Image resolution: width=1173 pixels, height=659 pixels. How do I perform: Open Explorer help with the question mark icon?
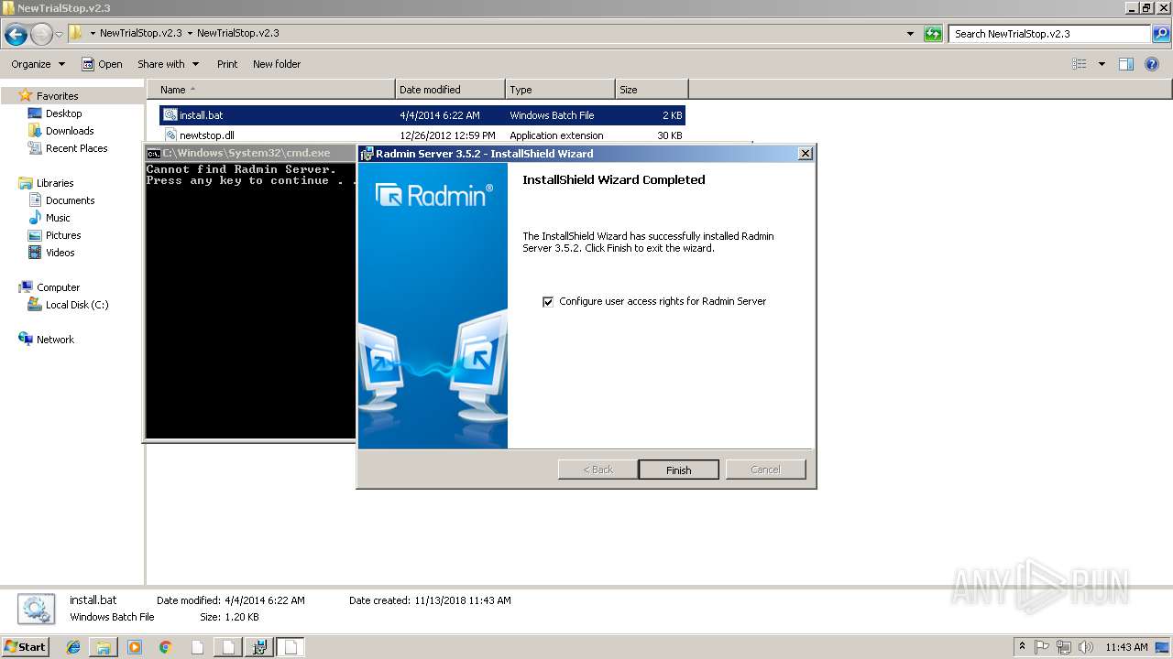pos(1152,64)
